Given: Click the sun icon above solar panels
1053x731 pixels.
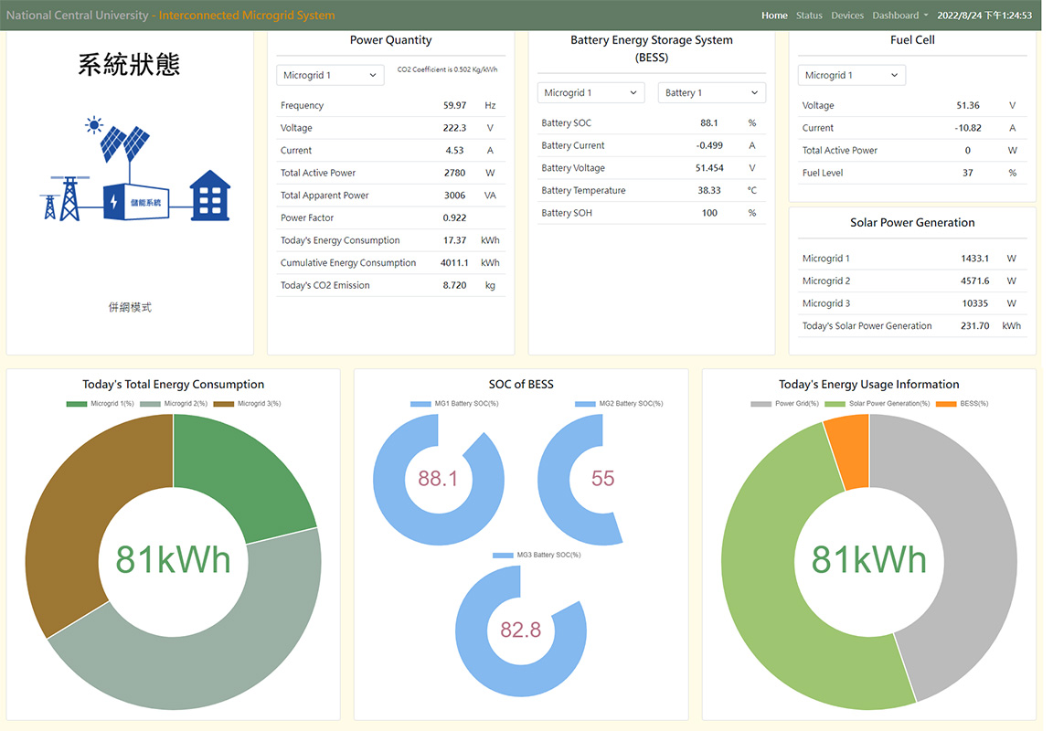Looking at the screenshot, I should coord(92,125).
